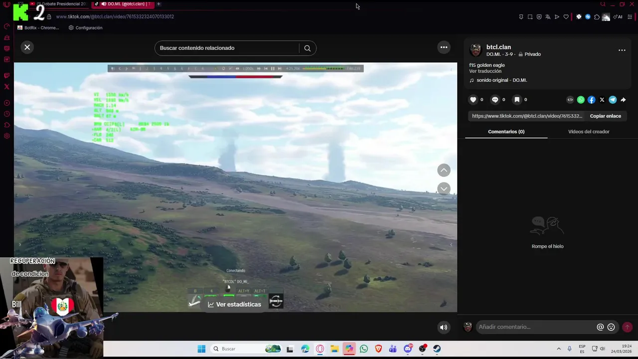The height and width of the screenshot is (359, 638).
Task: Open the Twitch icon in browser sidebar
Action: [6, 76]
